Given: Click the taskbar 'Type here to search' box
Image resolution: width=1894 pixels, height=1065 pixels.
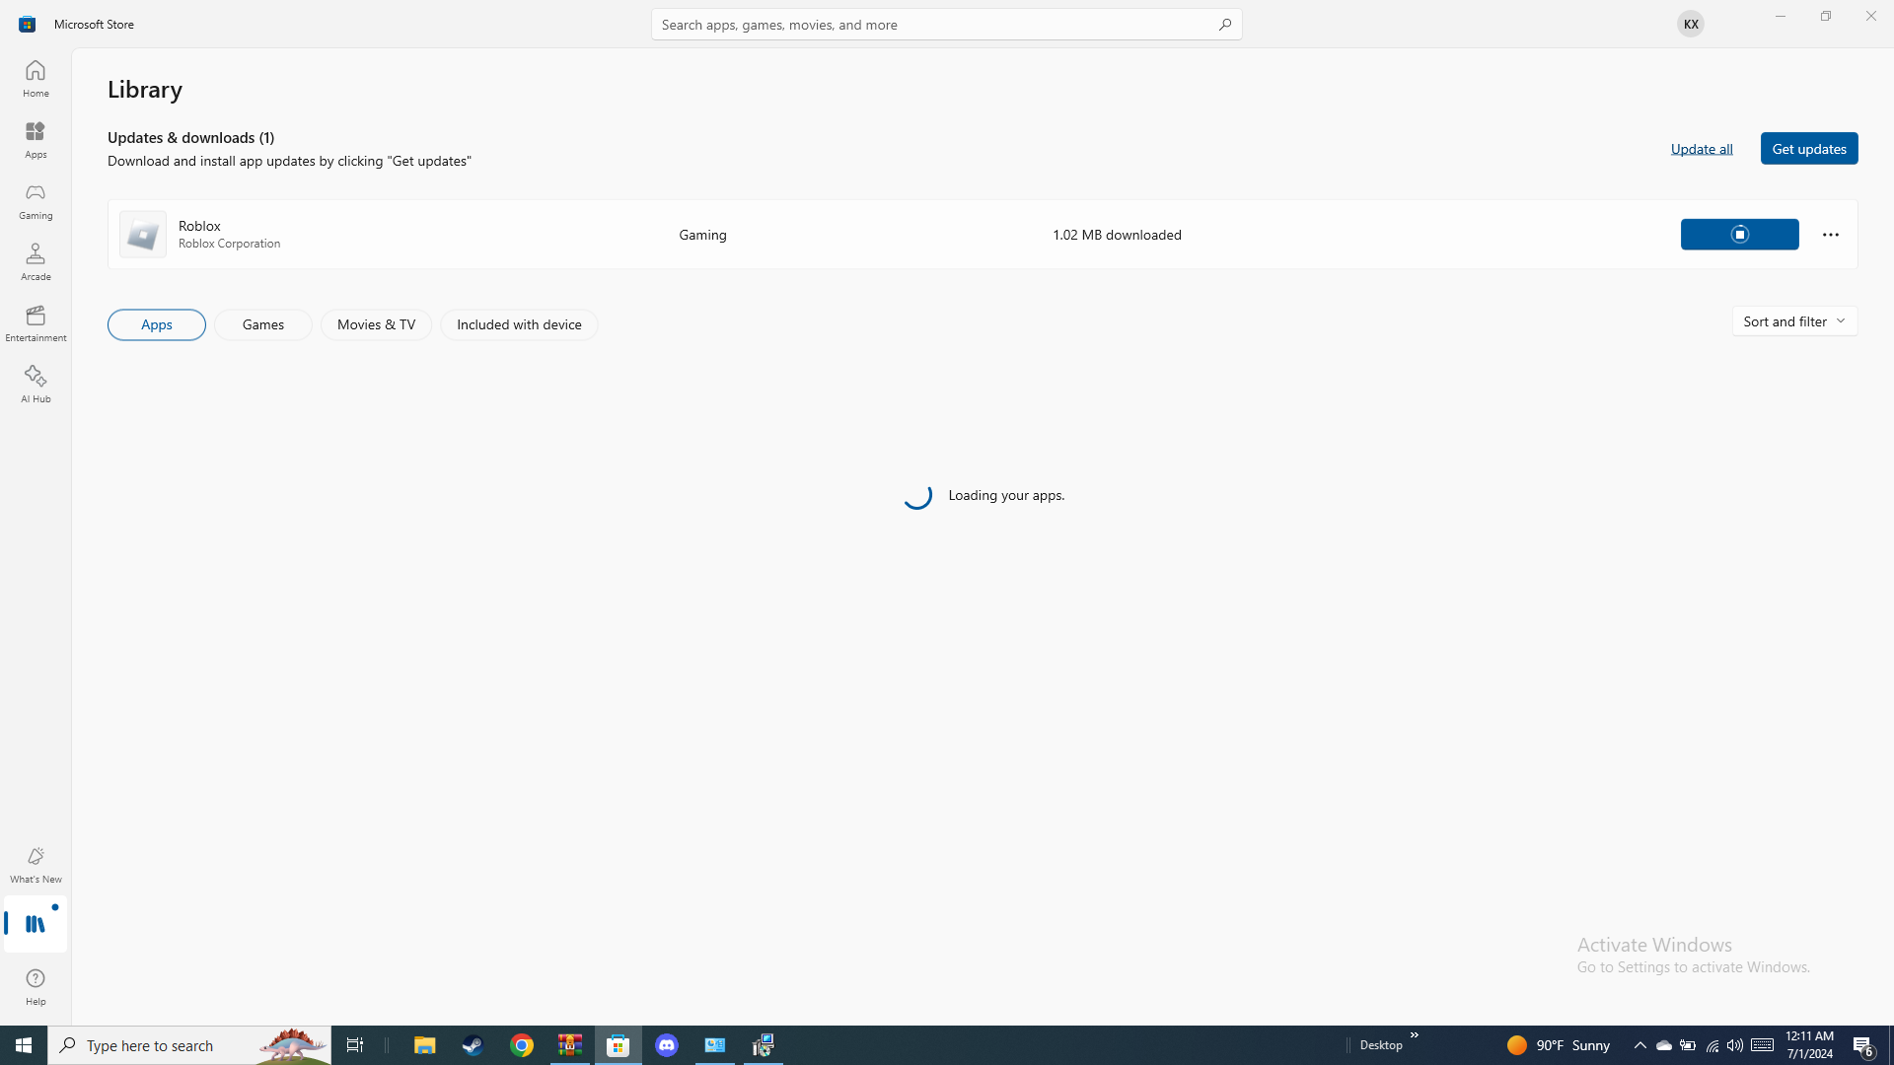Looking at the screenshot, I should coord(189,1045).
